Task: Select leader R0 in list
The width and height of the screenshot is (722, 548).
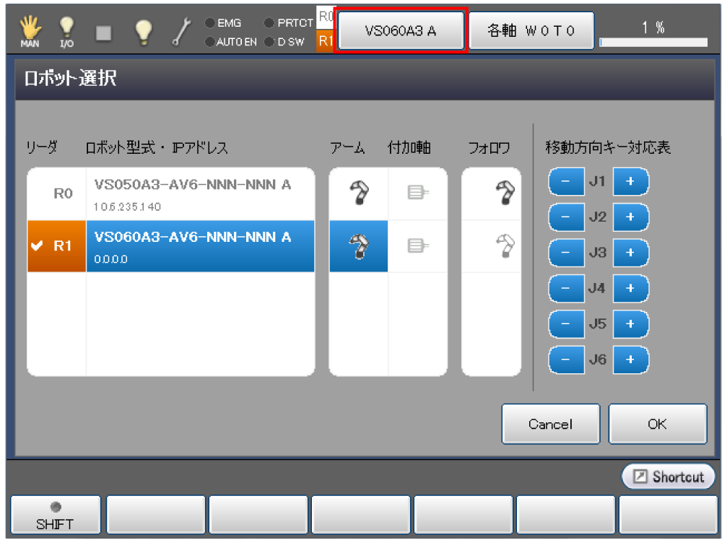Action: (x=62, y=193)
